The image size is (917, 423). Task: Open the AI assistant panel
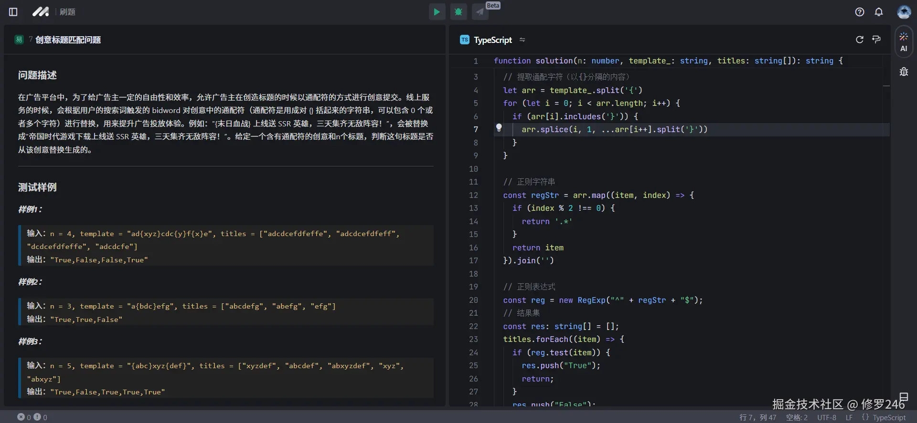pyautogui.click(x=904, y=42)
